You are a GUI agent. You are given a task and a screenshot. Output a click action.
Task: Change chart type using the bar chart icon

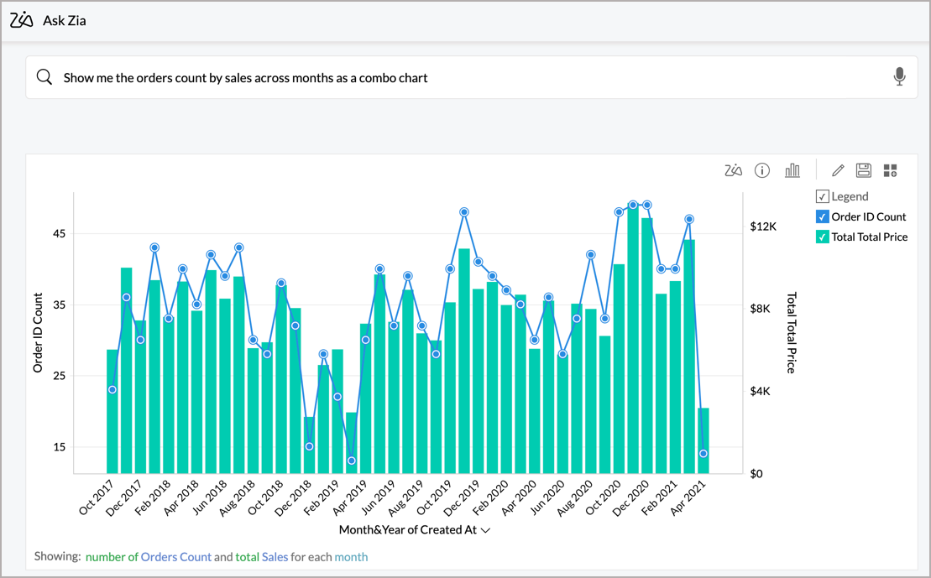[x=792, y=170]
